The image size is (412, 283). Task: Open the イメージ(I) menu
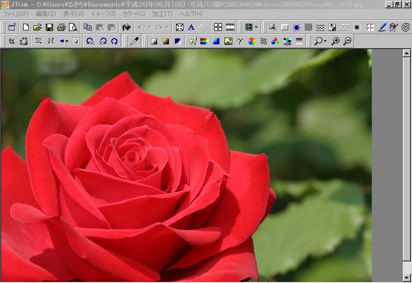[x=104, y=14]
